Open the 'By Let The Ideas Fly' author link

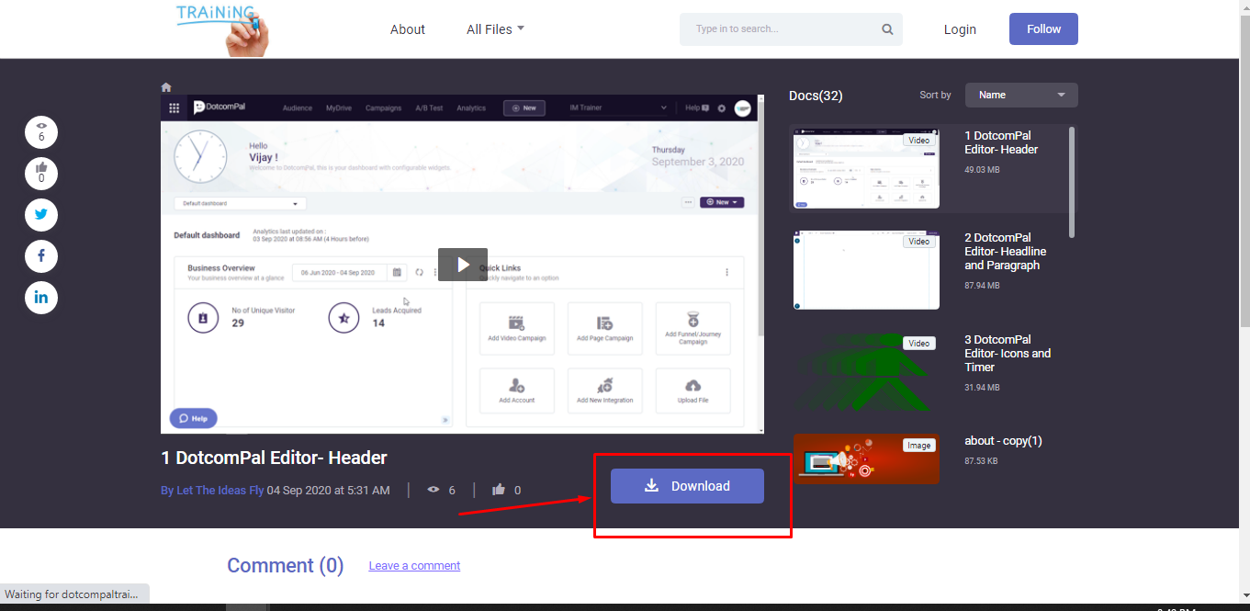pos(212,491)
